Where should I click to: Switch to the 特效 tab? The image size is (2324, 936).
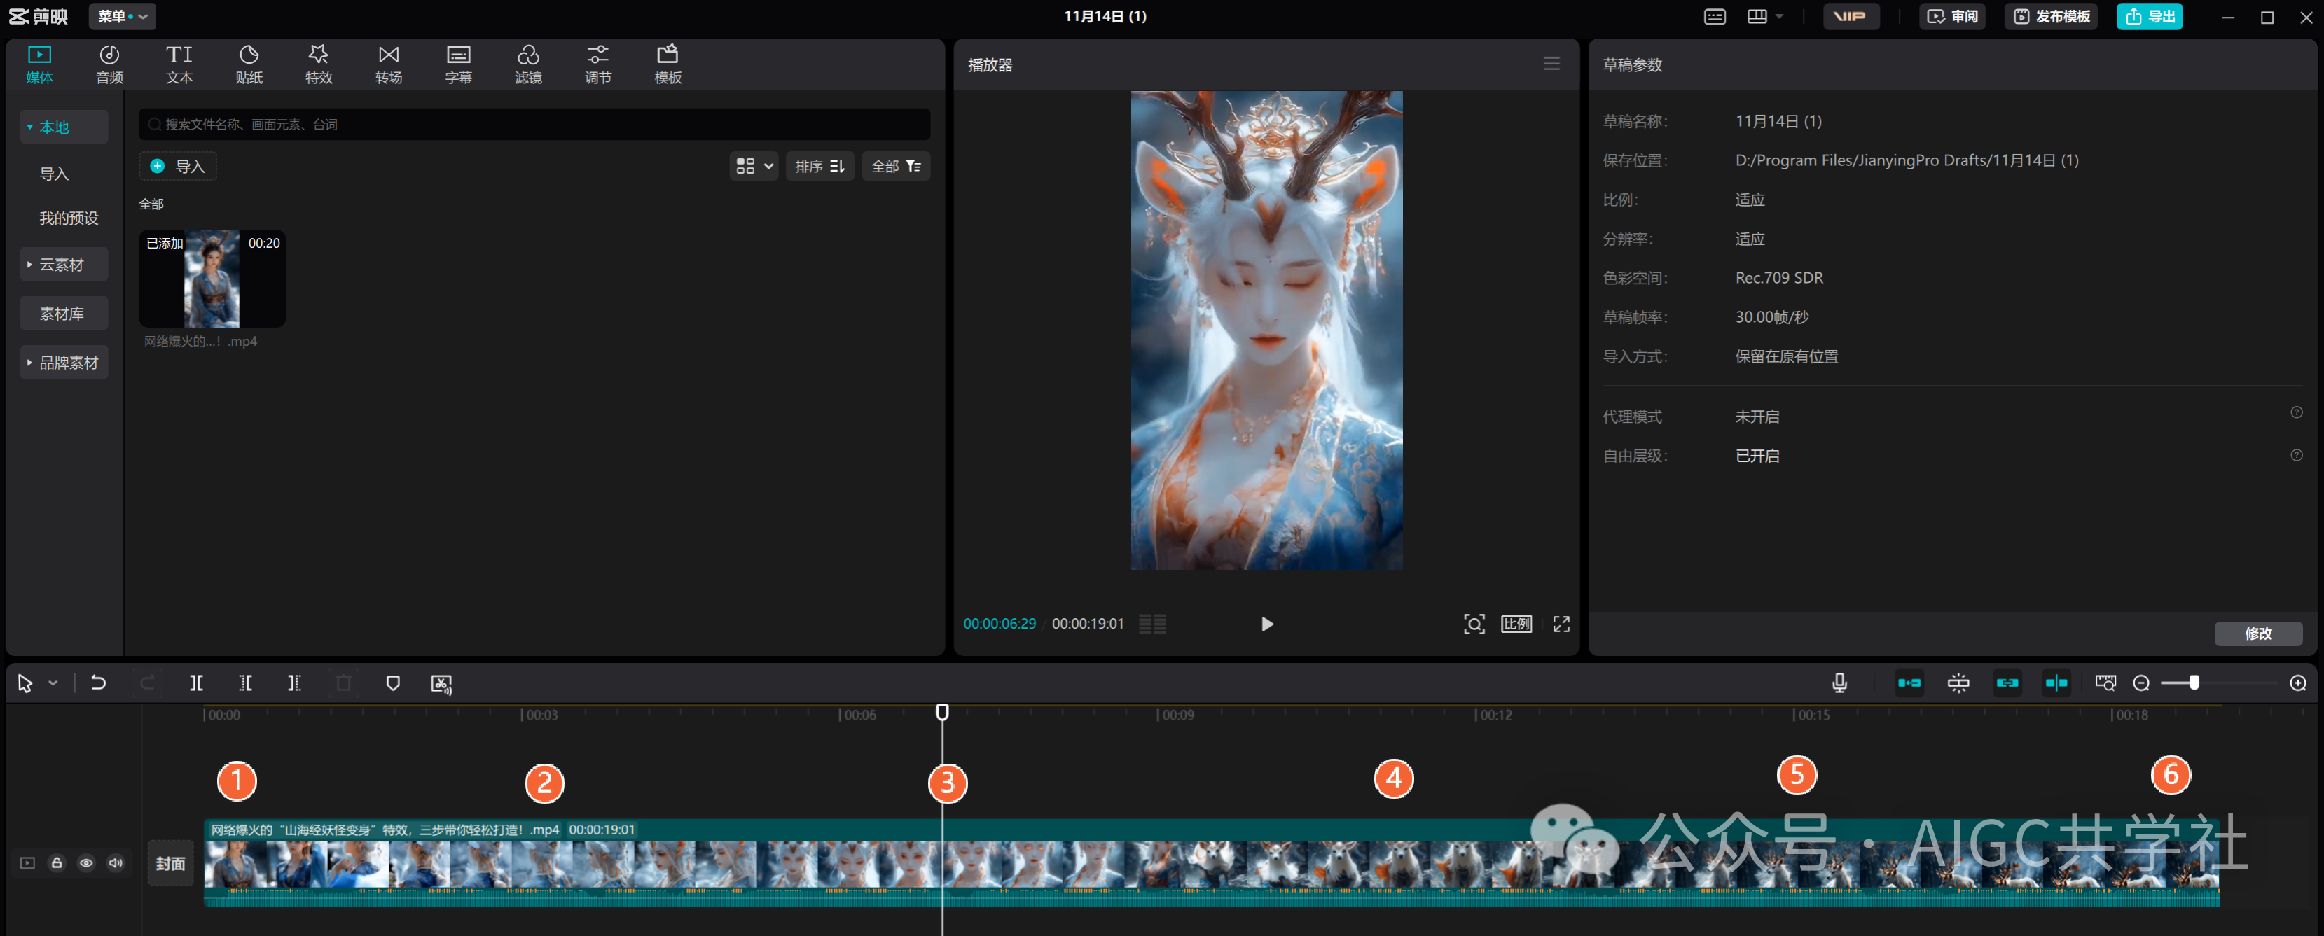pyautogui.click(x=319, y=64)
